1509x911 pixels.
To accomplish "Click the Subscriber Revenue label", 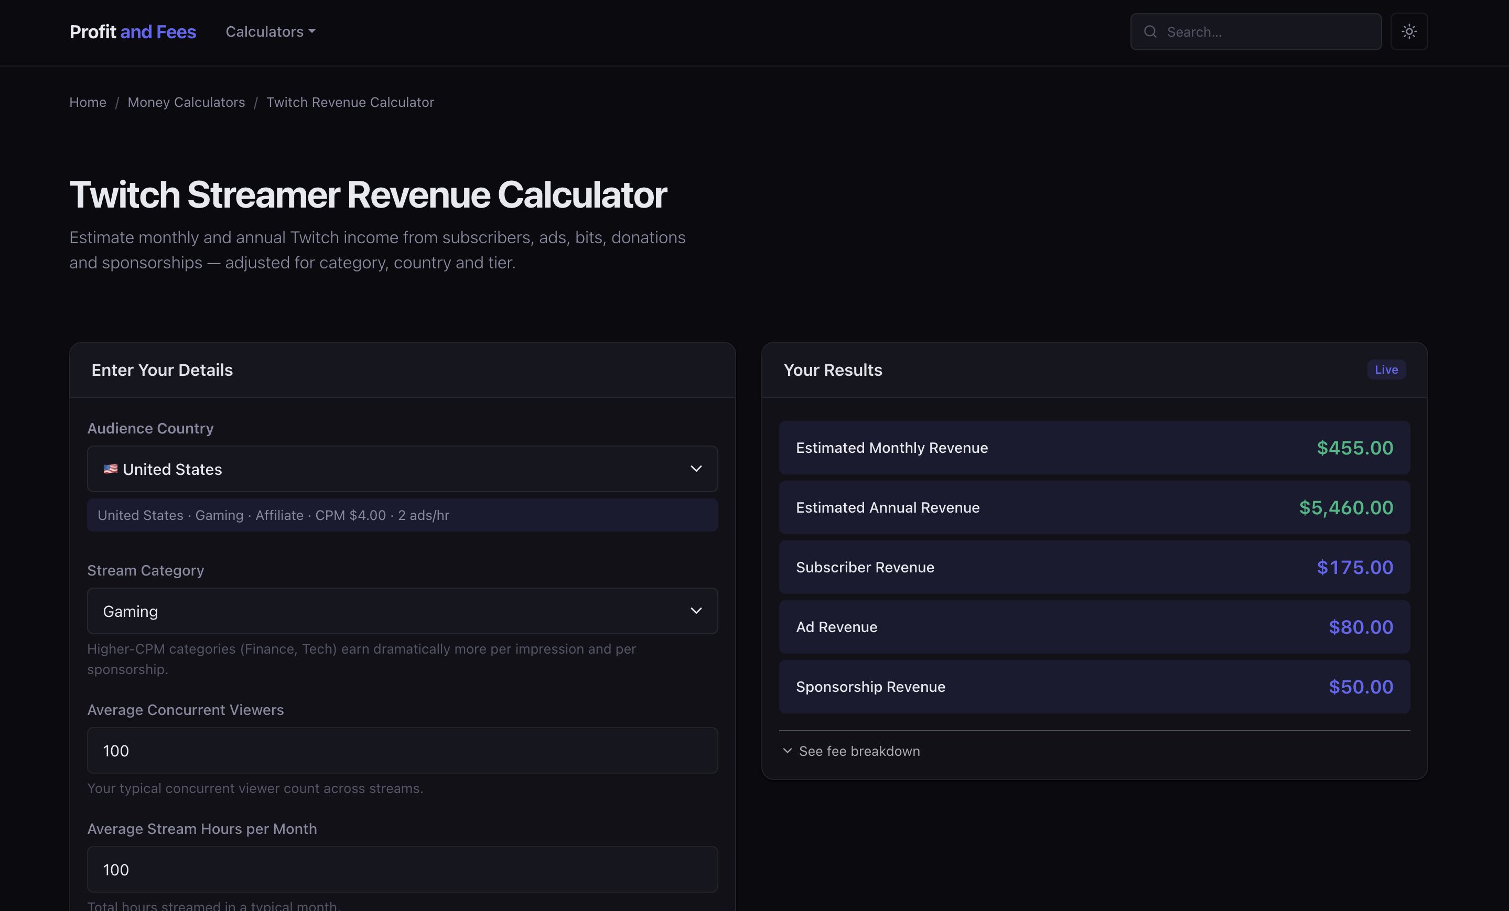I will (x=865, y=567).
